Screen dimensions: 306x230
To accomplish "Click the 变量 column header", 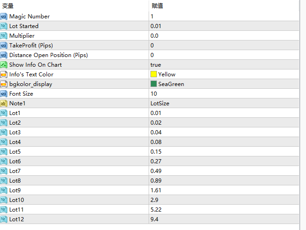I will pos(8,6).
